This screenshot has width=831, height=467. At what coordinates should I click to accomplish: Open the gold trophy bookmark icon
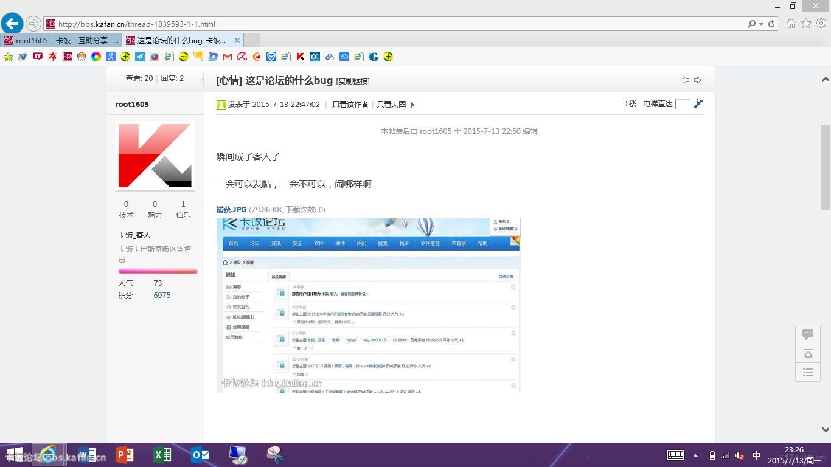198,57
